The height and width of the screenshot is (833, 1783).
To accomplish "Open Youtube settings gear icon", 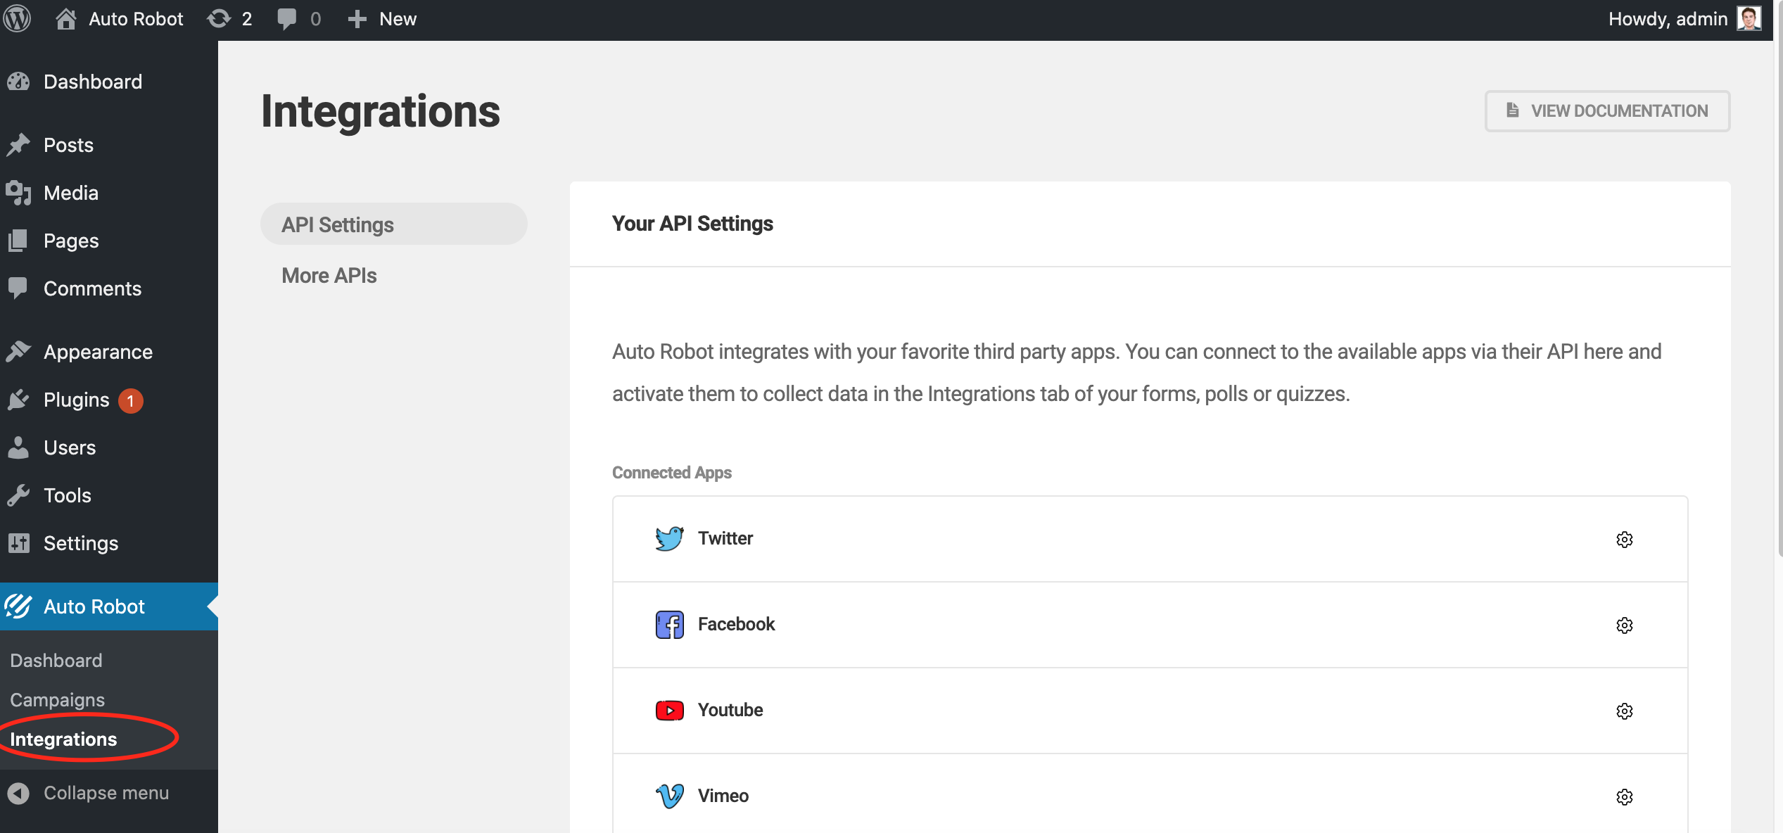I will (1624, 711).
